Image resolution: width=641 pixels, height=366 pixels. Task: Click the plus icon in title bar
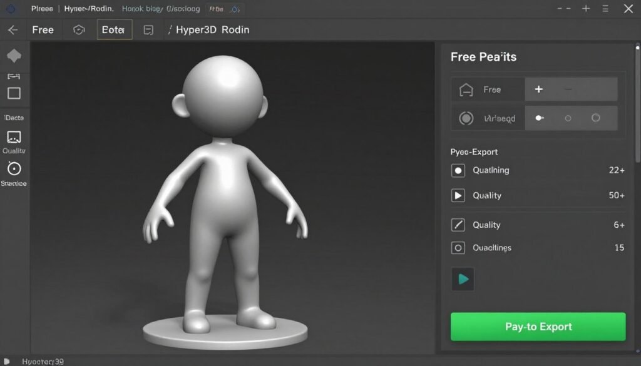pyautogui.click(x=586, y=9)
